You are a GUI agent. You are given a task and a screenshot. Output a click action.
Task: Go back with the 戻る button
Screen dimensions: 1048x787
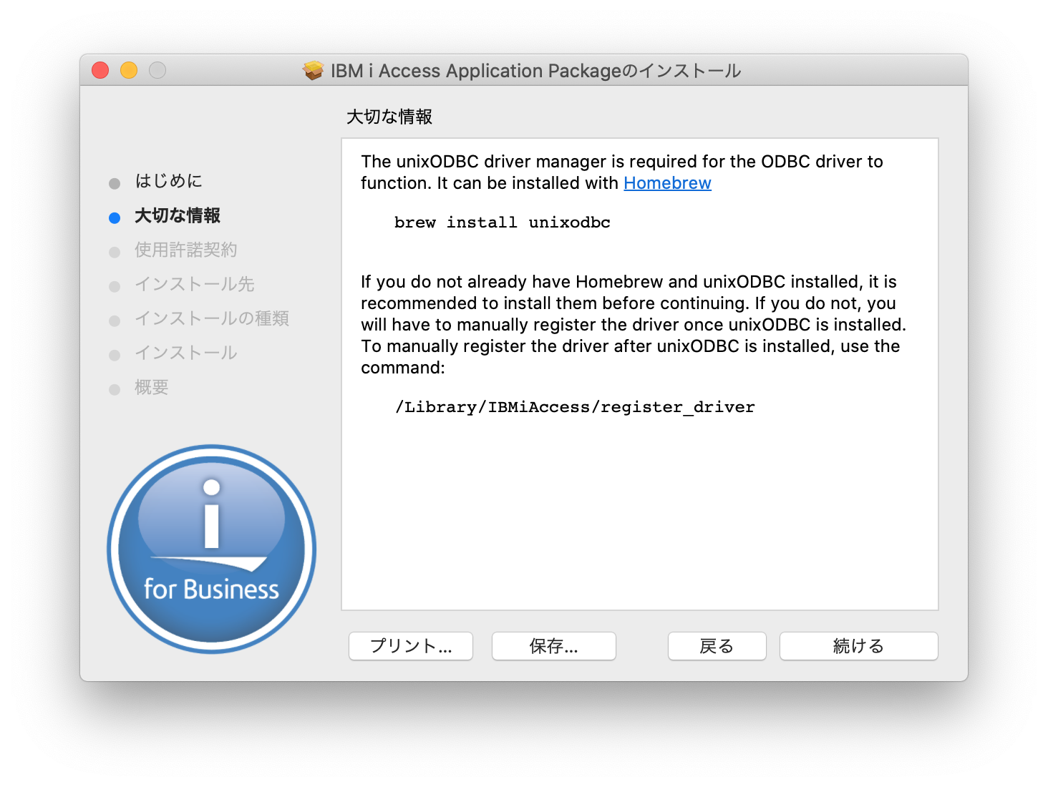click(717, 646)
